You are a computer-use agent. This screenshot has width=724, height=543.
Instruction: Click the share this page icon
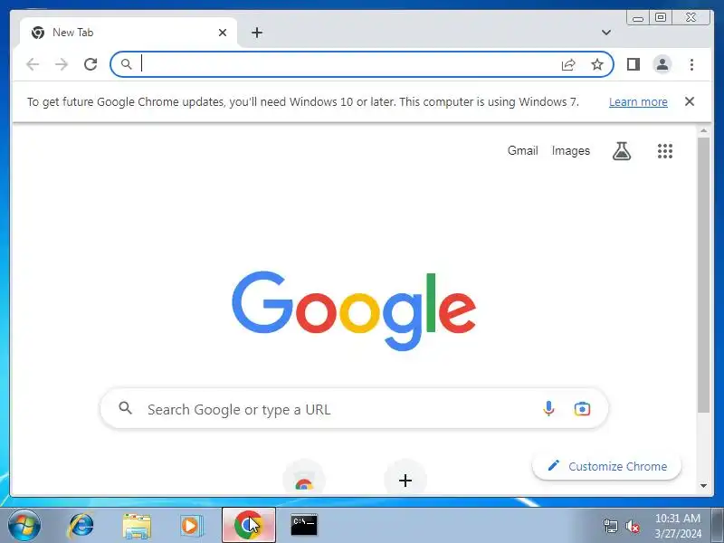coord(568,64)
